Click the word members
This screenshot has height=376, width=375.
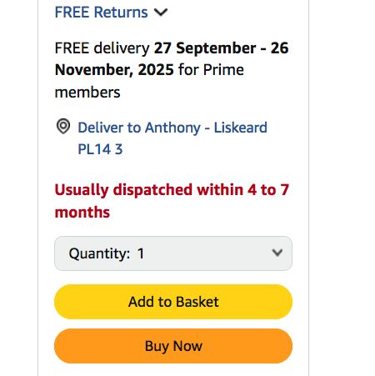click(x=87, y=93)
